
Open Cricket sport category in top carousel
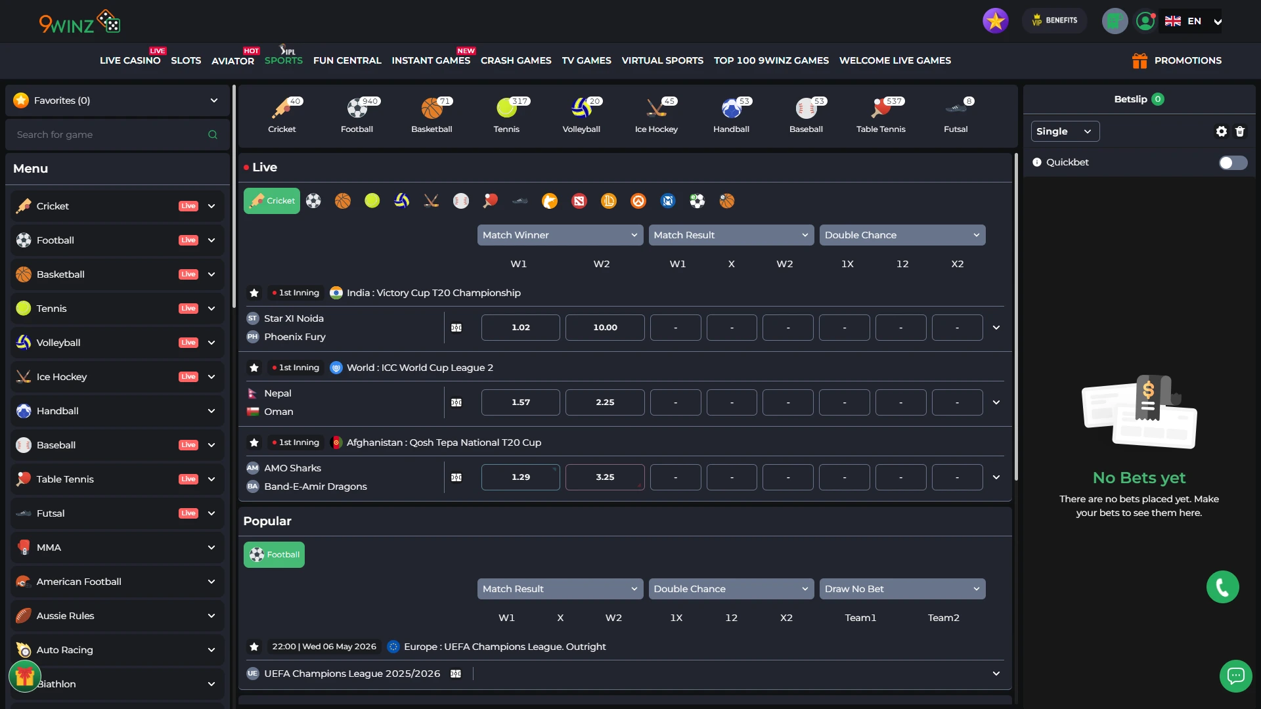282,115
